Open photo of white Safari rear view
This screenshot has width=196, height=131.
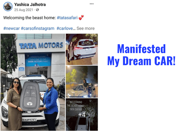click(82, 49)
